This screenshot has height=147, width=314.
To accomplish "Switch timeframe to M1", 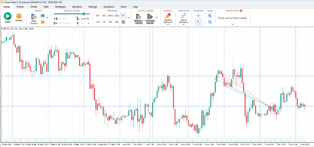I will [98, 16].
